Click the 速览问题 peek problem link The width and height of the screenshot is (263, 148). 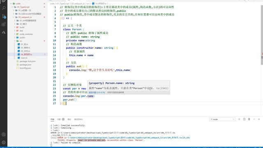(97, 92)
